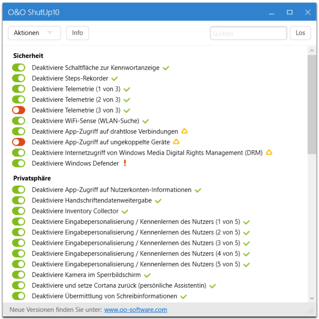Toggle Eingabepersonalisierung (1 von 5) switch
Screen dimensions: 319x319
coord(19,222)
